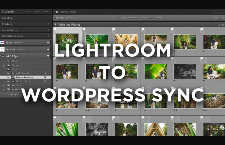Open the Filters Off preset menu
Image resolution: width=225 pixels, height=145 pixels.
(219, 18)
